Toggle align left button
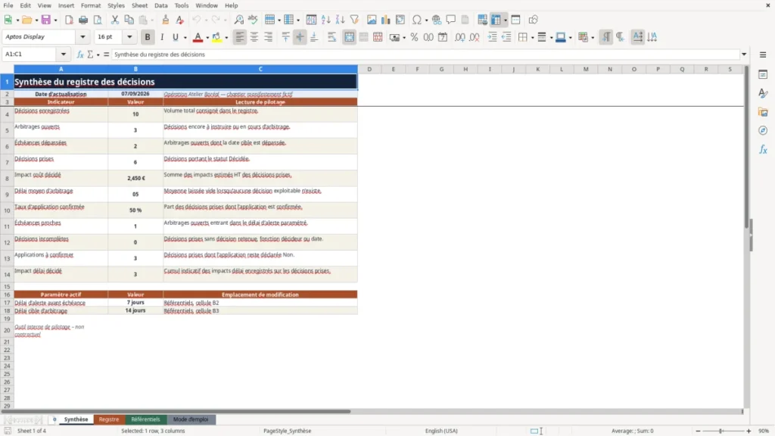This screenshot has height=436, width=775. pos(240,37)
